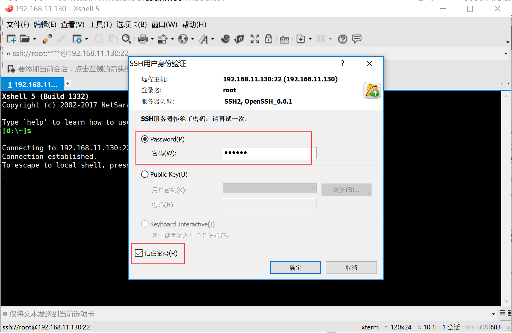
Task: Click the compose bar text field
Action: coord(248,314)
